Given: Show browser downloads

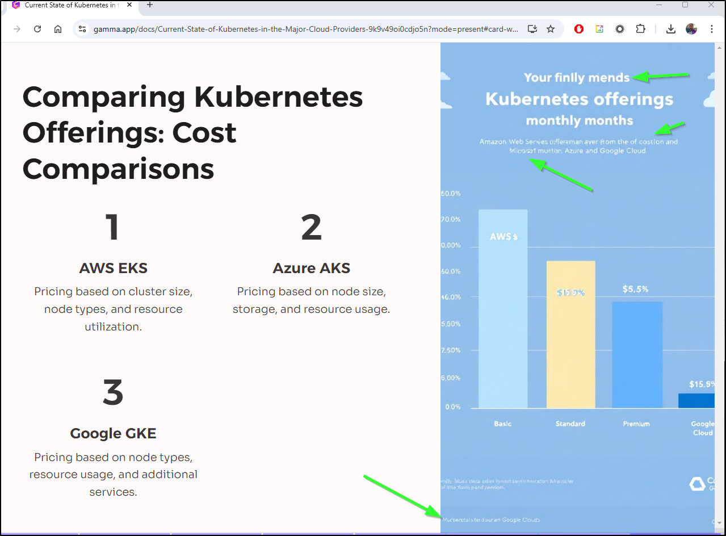Looking at the screenshot, I should pyautogui.click(x=671, y=29).
